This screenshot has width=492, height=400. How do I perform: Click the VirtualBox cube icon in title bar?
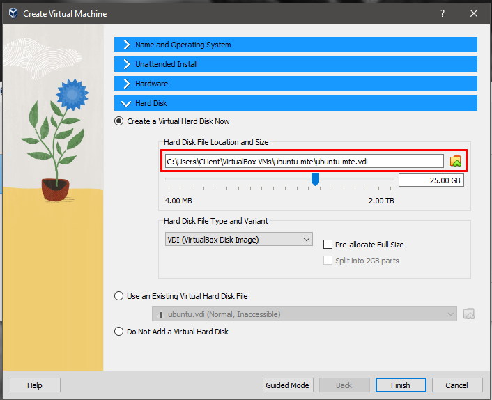click(13, 13)
